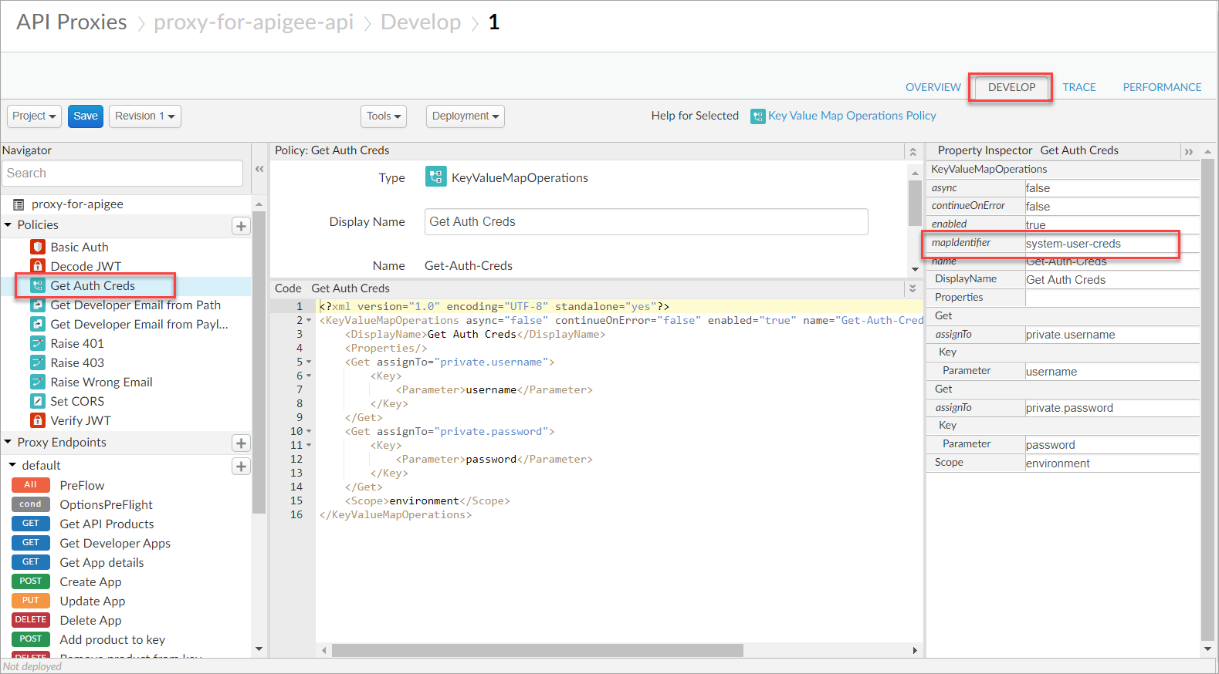
Task: Collapse the policy details pane chevron
Action: [x=913, y=152]
